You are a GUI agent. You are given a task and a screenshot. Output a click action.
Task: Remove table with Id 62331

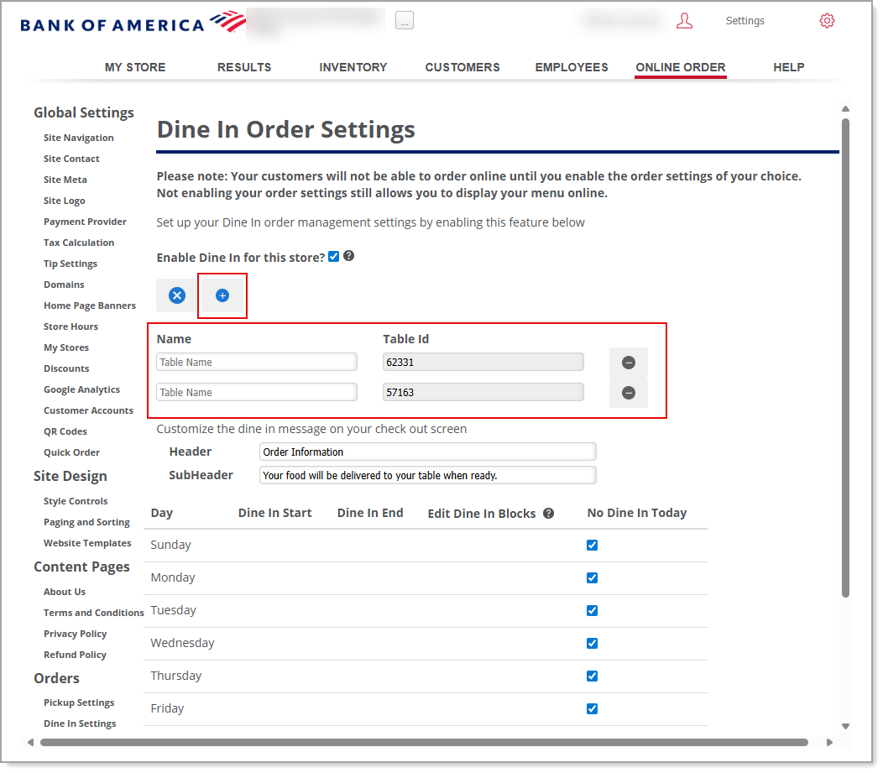628,363
